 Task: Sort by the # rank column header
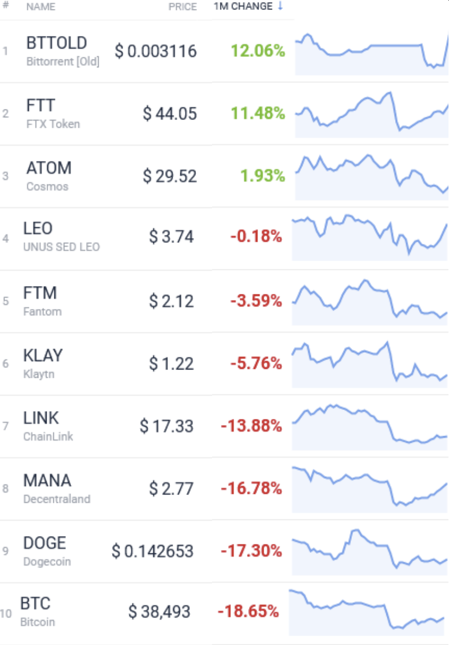(x=6, y=5)
